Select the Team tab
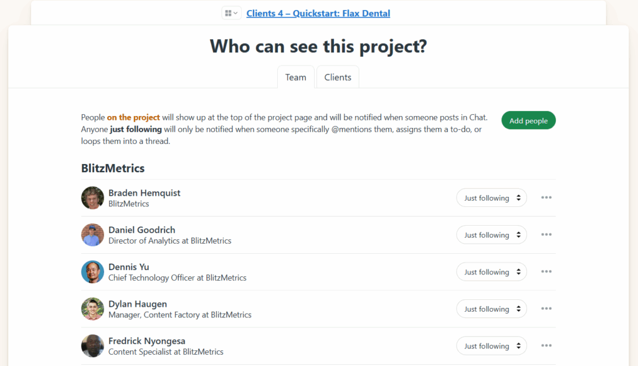 click(295, 77)
